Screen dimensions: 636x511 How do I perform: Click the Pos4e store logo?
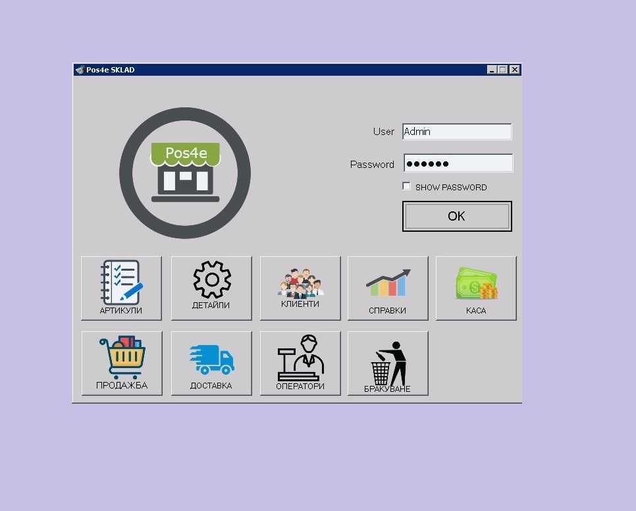pyautogui.click(x=185, y=173)
